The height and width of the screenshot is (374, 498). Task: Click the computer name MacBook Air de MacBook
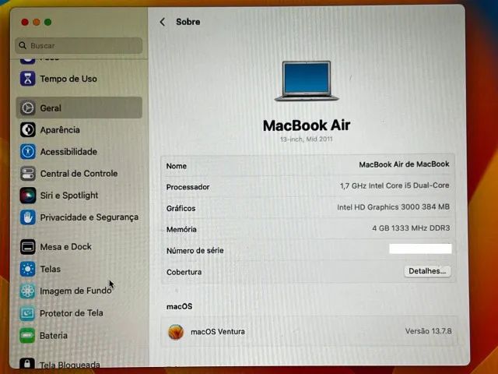[404, 164]
